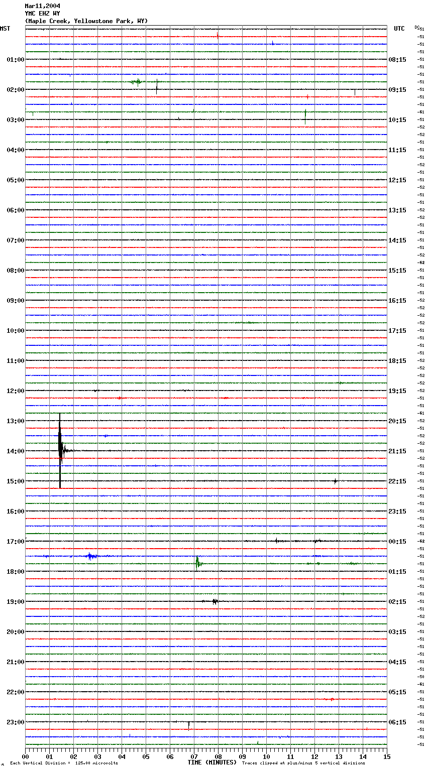Click the 03:00 MST time label
Image resolution: width=427 pixels, height=770 pixels.
click(x=16, y=120)
